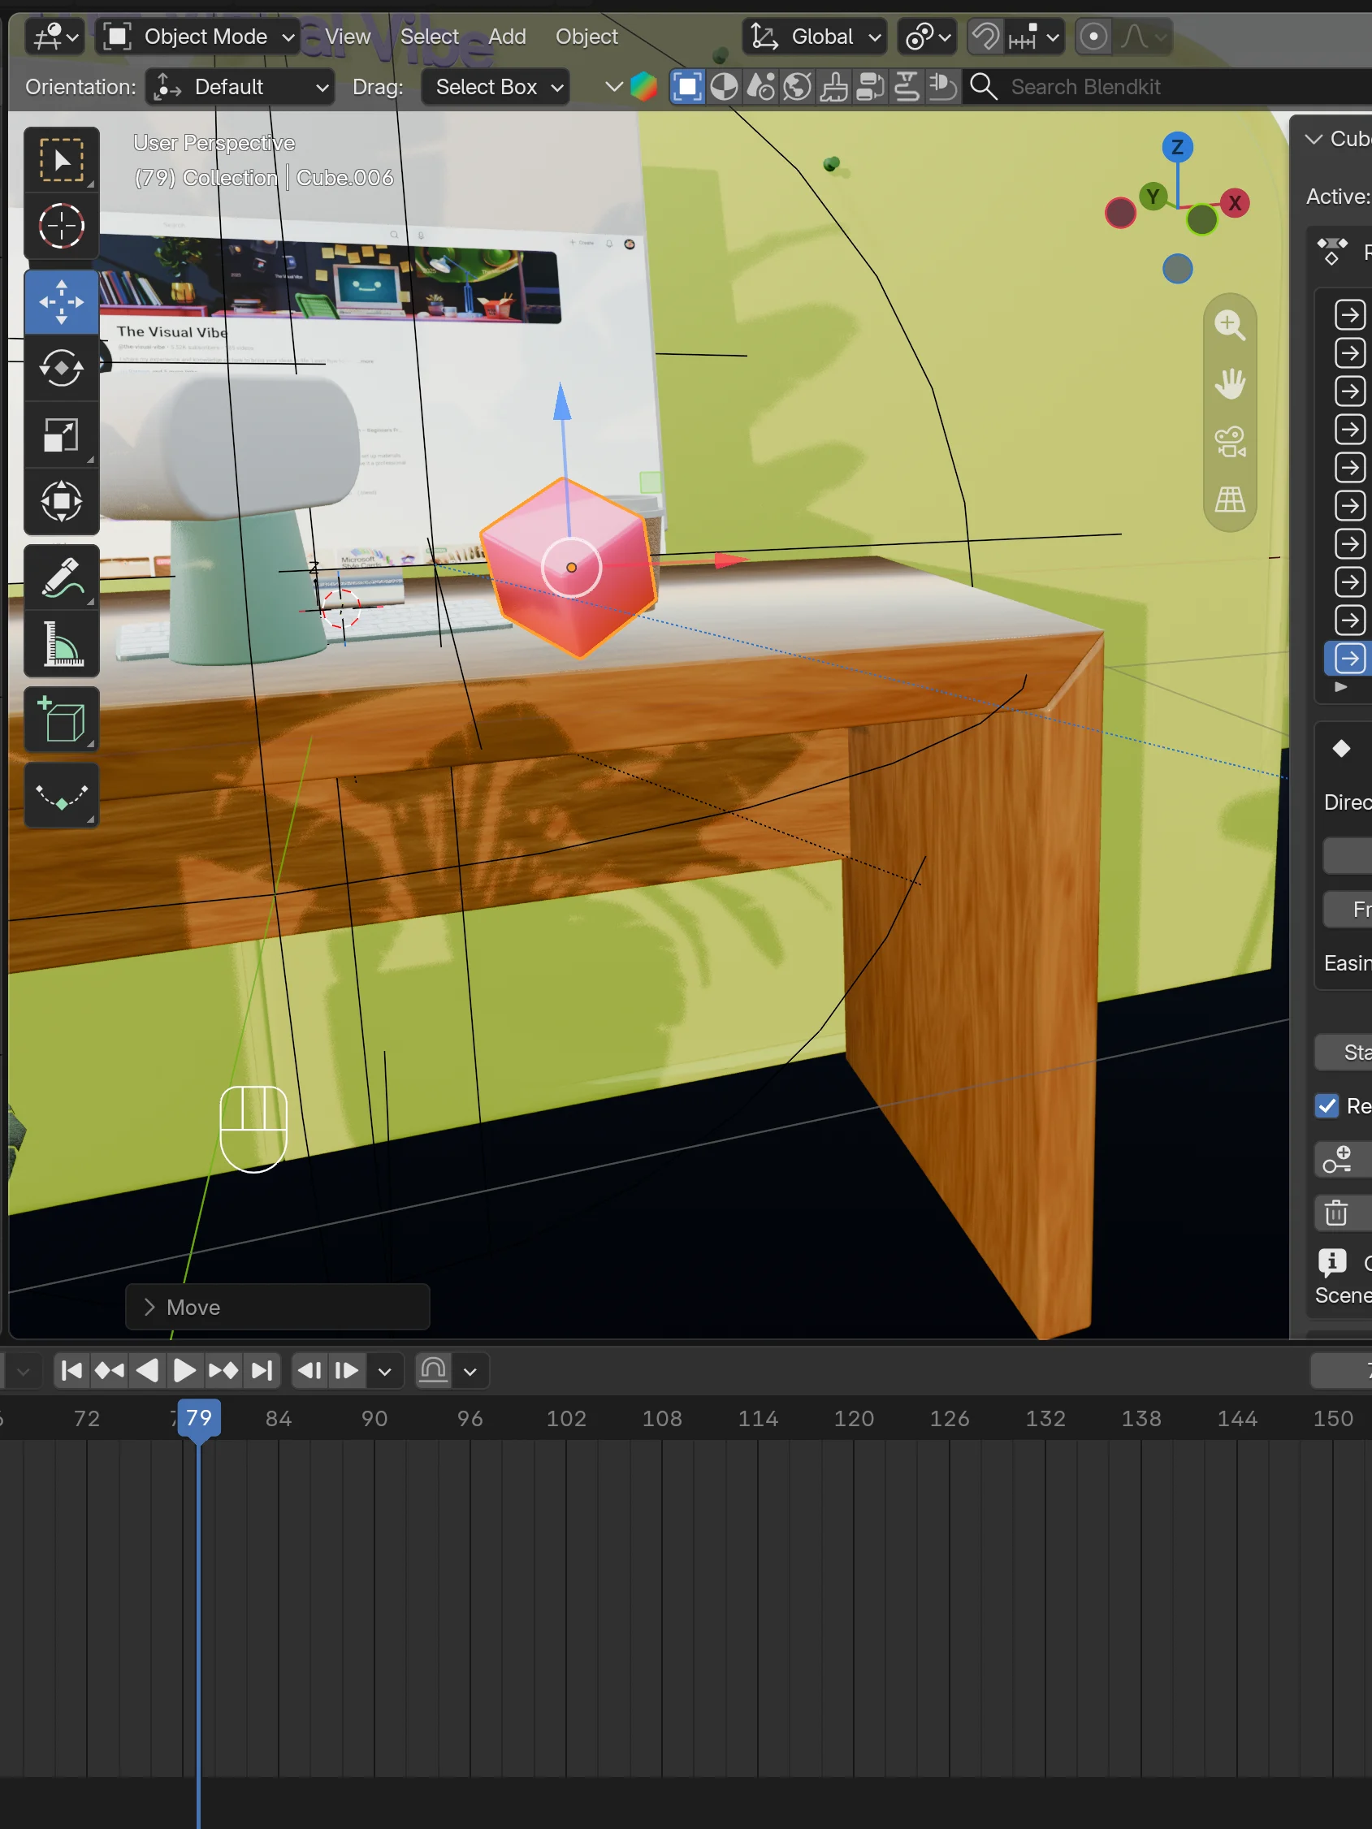The height and width of the screenshot is (1829, 1372).
Task: Click the frame 79 playhead marker
Action: coord(199,1418)
